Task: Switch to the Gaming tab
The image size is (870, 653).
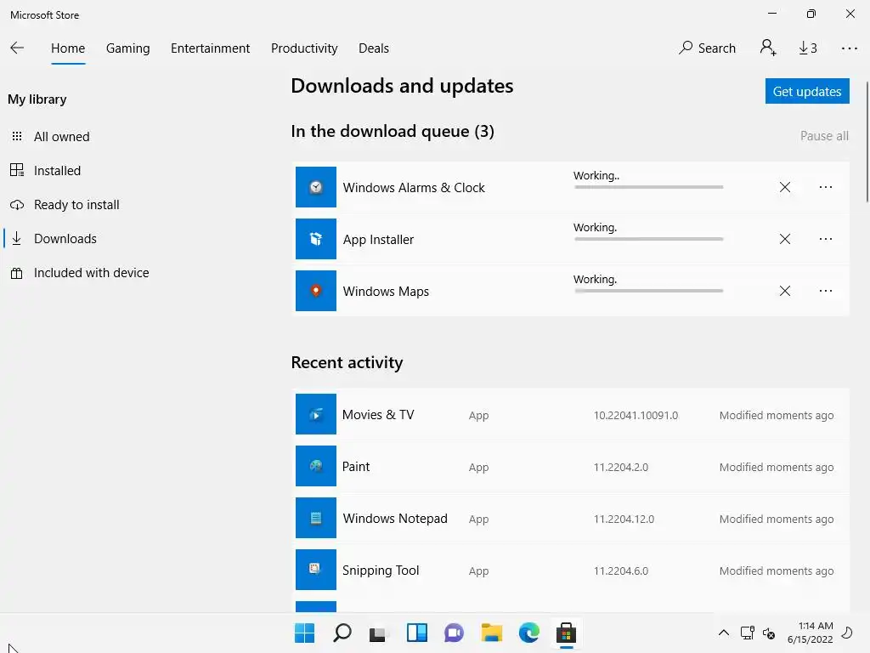Action: tap(127, 48)
